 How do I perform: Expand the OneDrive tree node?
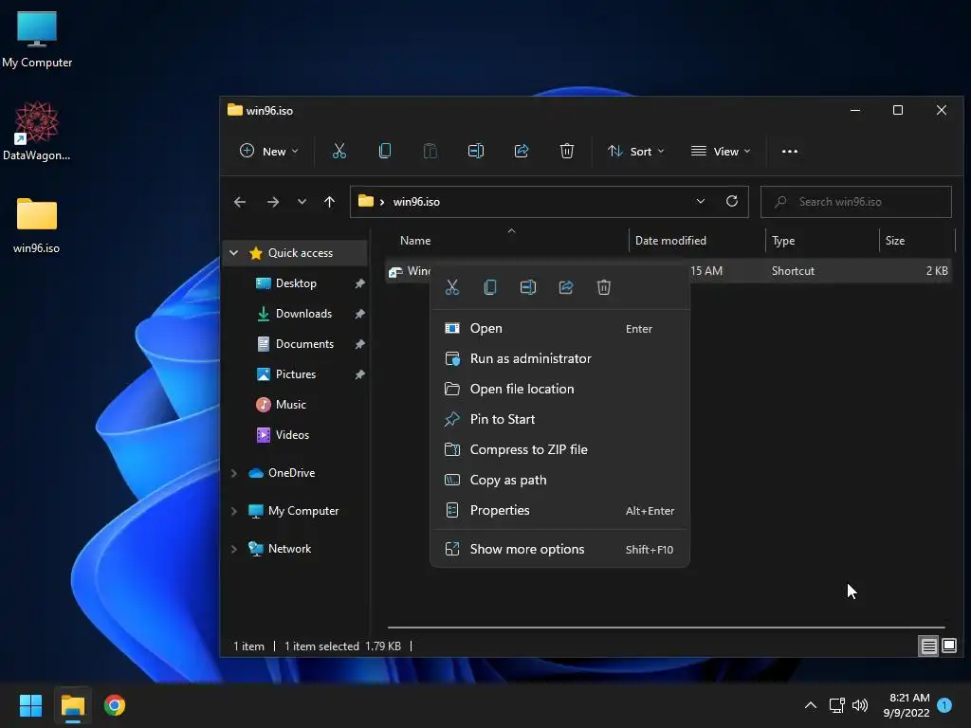(x=234, y=473)
